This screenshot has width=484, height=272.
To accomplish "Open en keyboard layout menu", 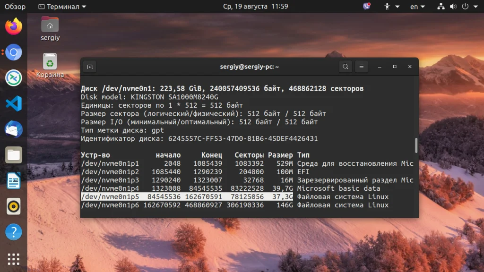I will 417,7.
